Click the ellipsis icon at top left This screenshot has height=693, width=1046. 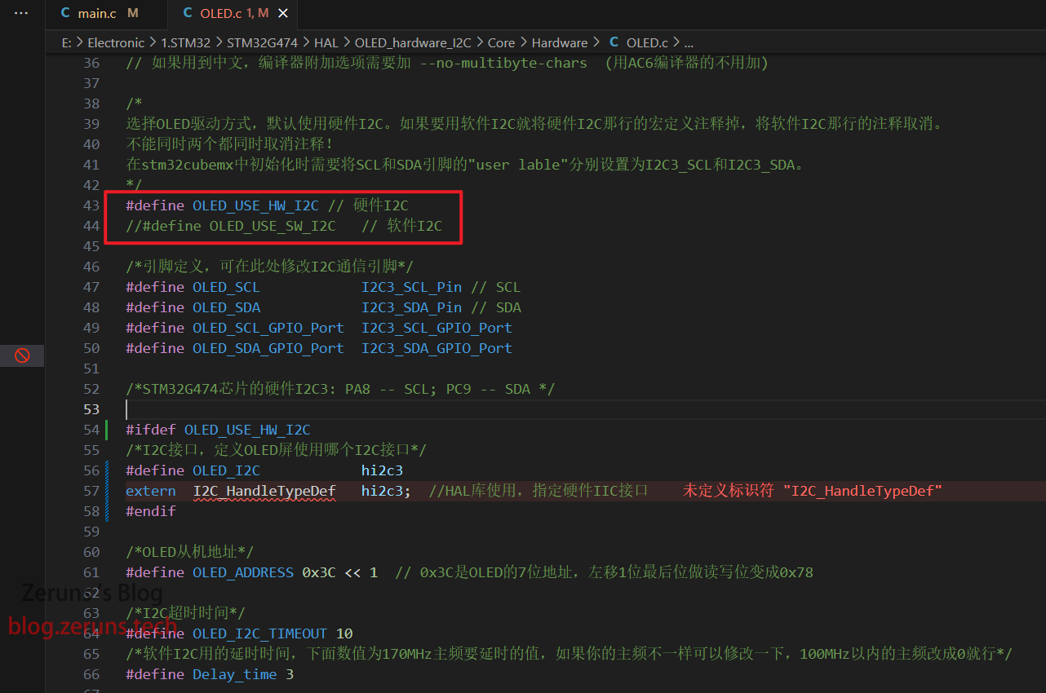point(22,14)
